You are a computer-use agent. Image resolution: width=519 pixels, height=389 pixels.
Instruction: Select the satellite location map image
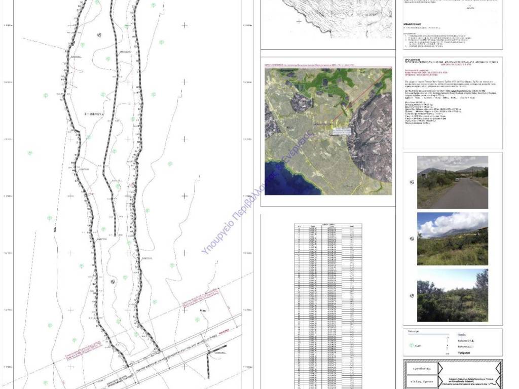328,132
